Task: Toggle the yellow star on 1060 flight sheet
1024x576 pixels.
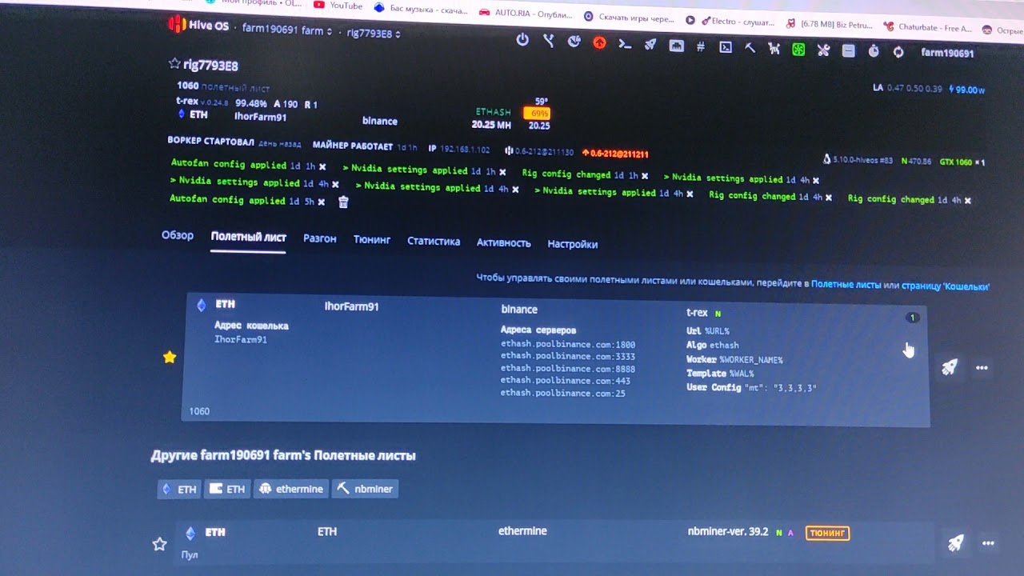Action: coord(170,357)
